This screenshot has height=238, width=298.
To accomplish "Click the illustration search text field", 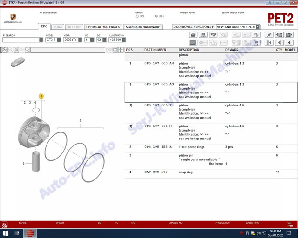I will pos(68,50).
